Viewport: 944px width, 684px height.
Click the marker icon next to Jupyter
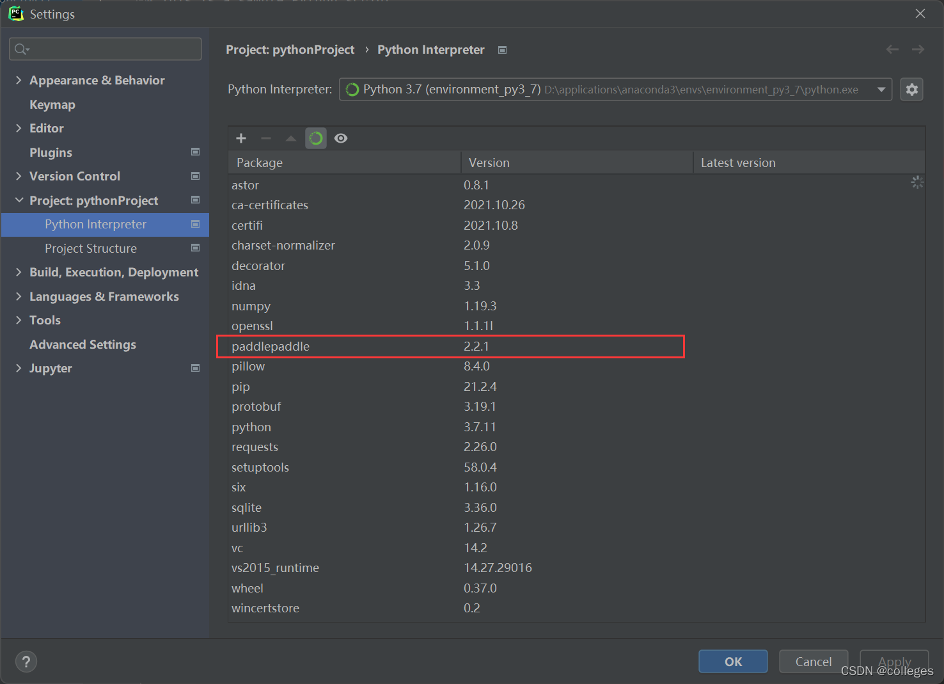click(x=196, y=368)
